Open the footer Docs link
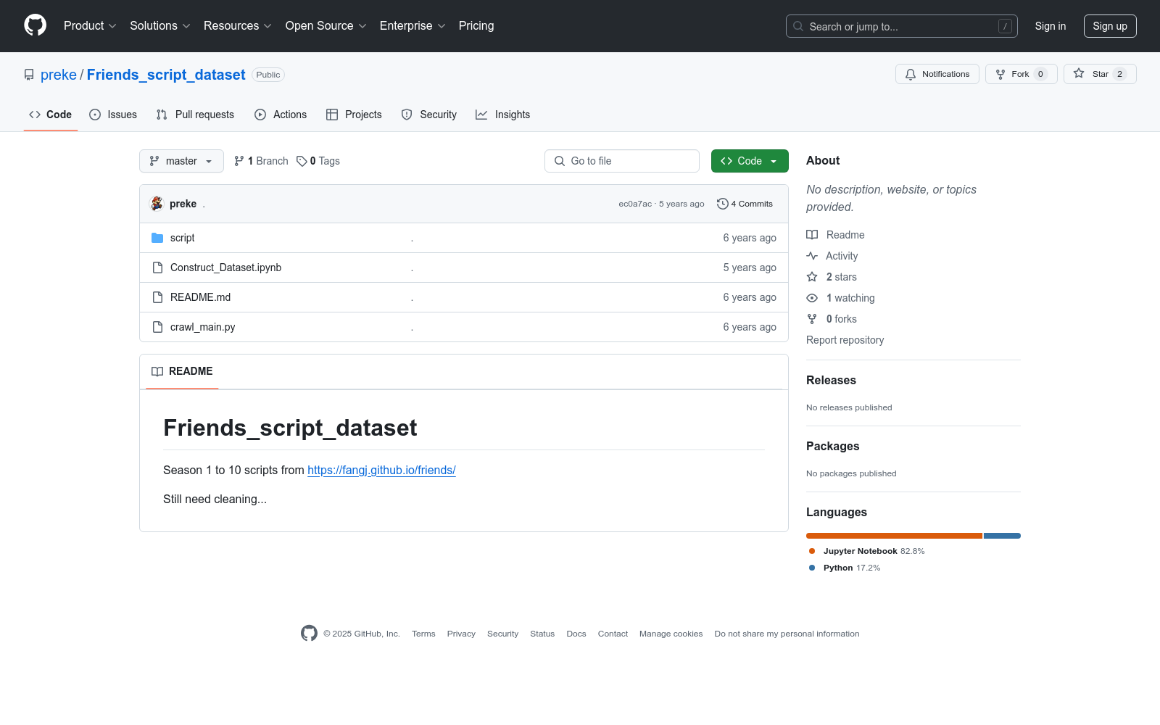 pyautogui.click(x=576, y=634)
